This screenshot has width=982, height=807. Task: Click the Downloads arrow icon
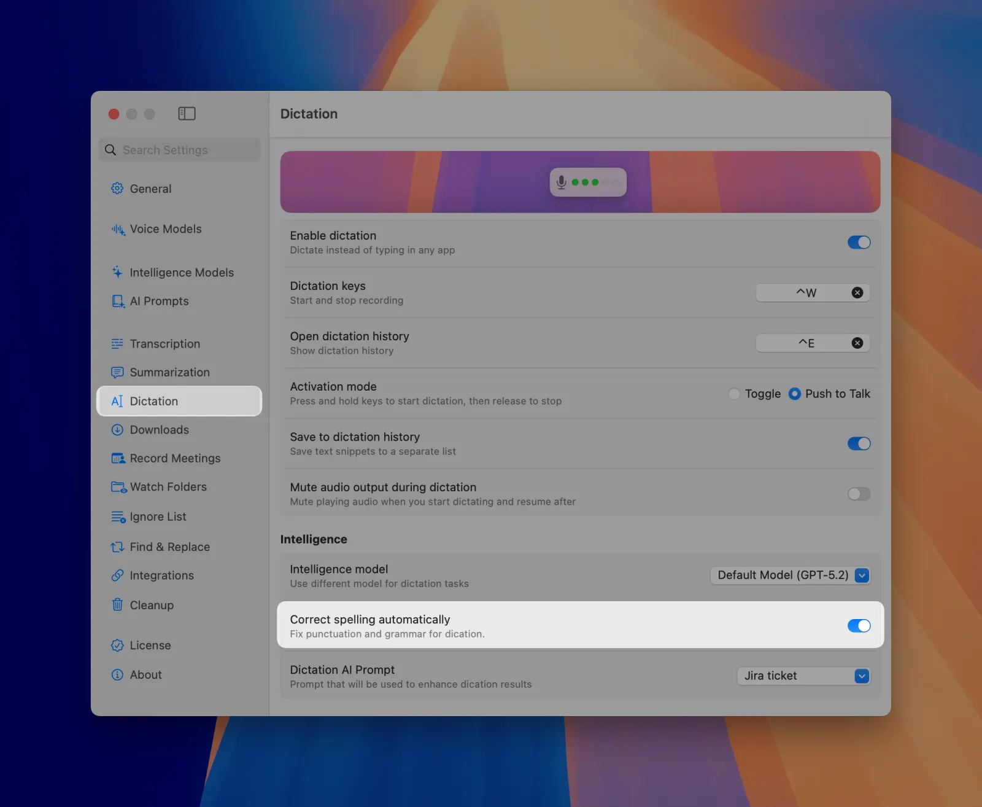(117, 430)
